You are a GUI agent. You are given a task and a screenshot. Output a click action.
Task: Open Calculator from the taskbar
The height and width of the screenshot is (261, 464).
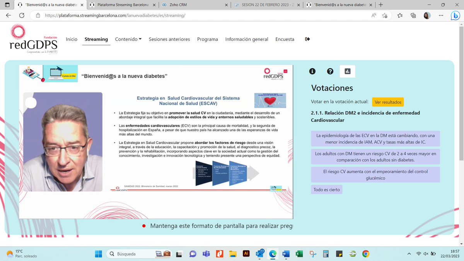point(326,254)
